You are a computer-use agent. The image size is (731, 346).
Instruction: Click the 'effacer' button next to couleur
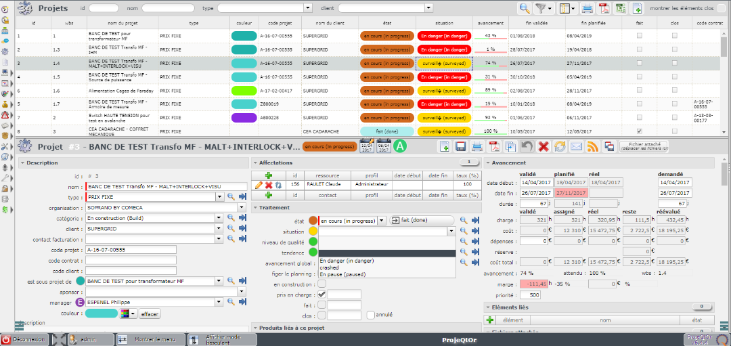[150, 313]
